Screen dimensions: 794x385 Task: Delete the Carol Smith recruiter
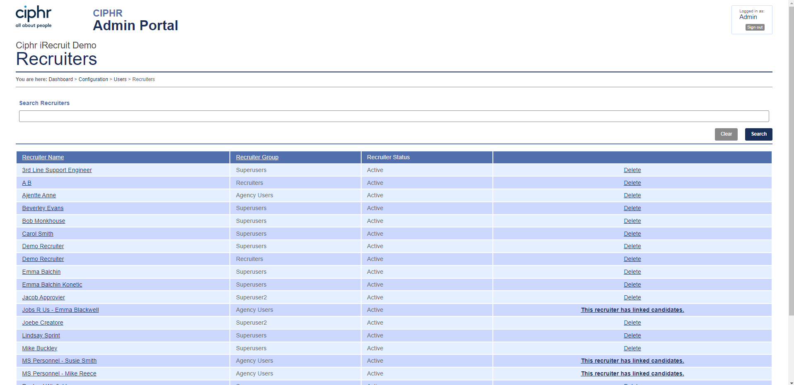click(x=632, y=234)
